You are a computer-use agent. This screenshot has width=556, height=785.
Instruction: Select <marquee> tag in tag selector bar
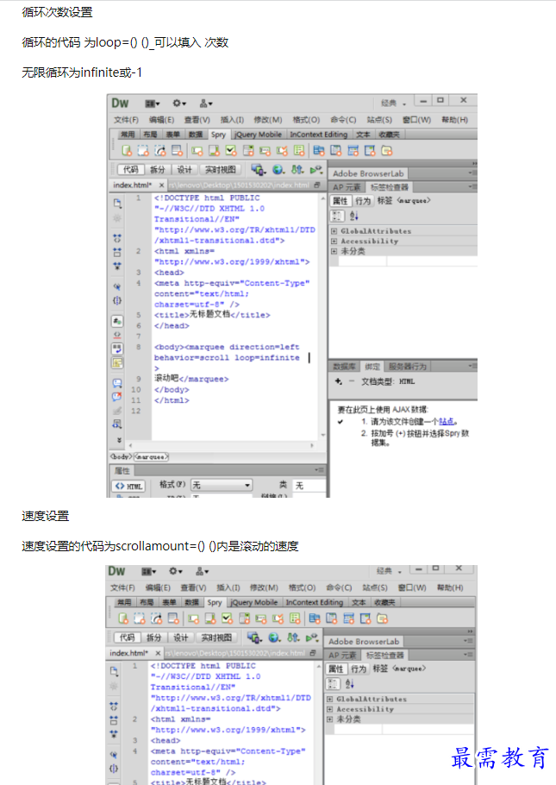pyautogui.click(x=151, y=456)
